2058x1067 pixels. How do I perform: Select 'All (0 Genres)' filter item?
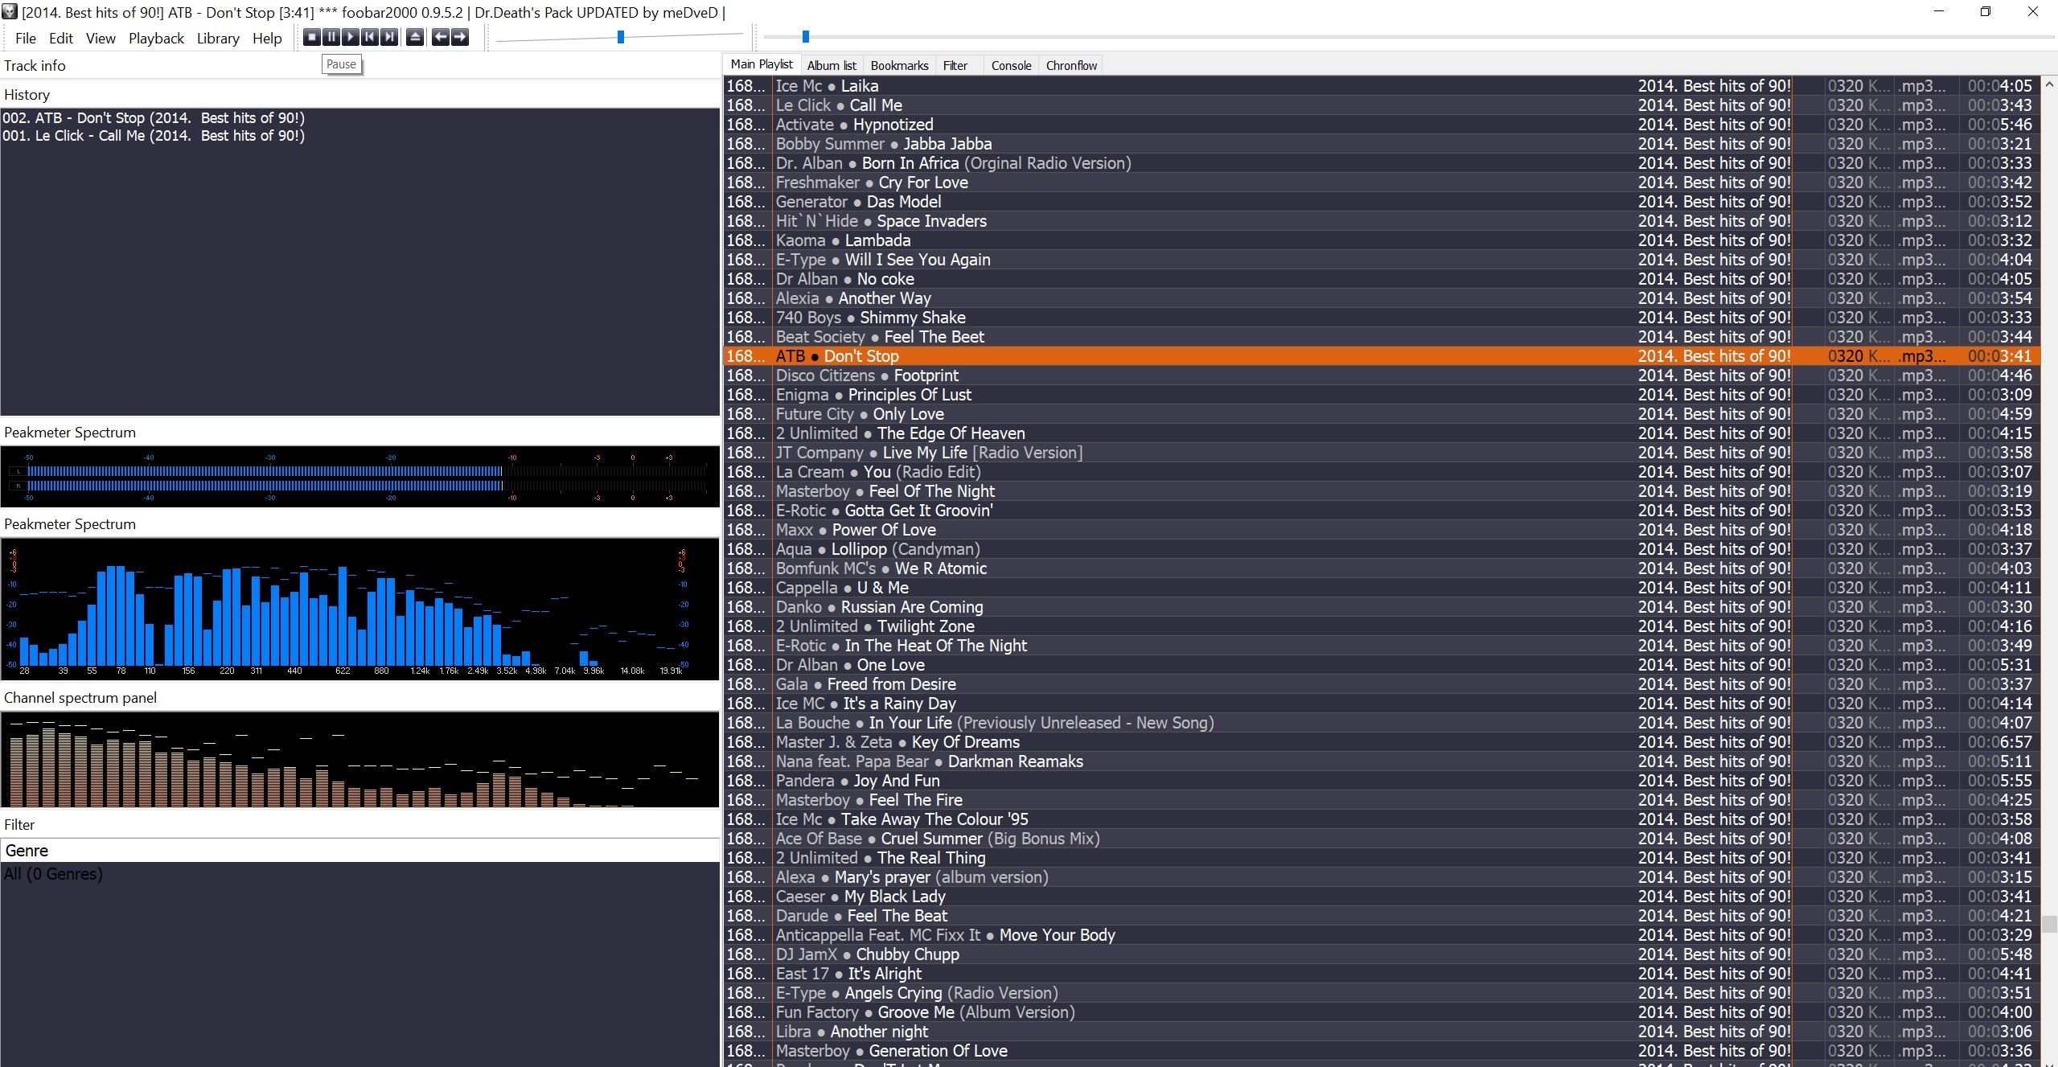(x=53, y=874)
